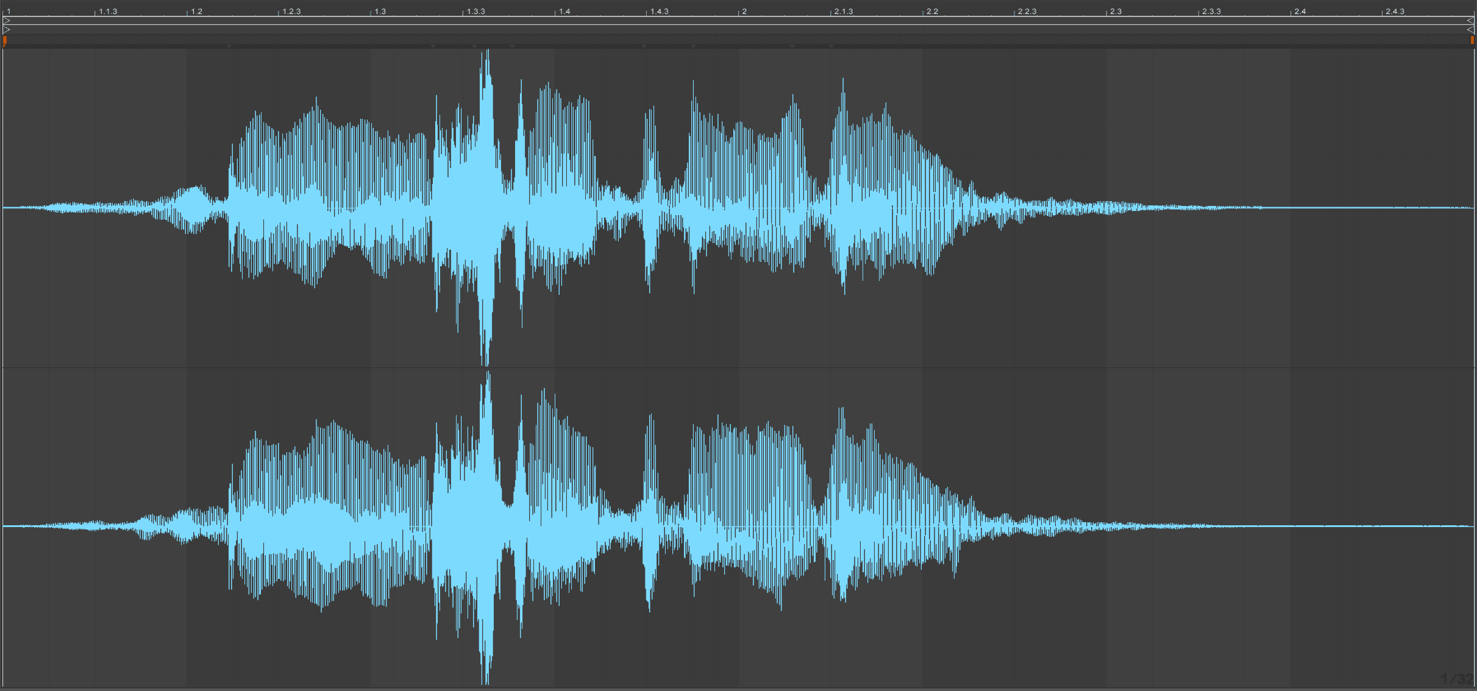Select the warp marker just before bar 1.3.3
The height and width of the screenshot is (691, 1477).
(x=474, y=45)
